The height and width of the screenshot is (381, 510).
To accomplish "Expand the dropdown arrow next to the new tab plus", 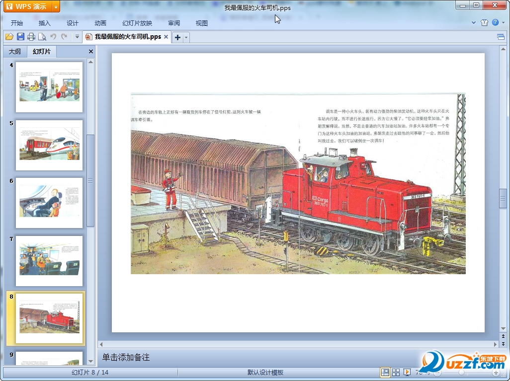I will pyautogui.click(x=186, y=37).
